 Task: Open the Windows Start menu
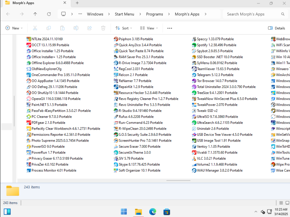click(124, 212)
